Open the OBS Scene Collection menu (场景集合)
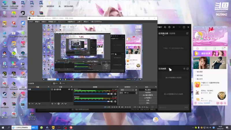231x130 pixels. (71, 22)
